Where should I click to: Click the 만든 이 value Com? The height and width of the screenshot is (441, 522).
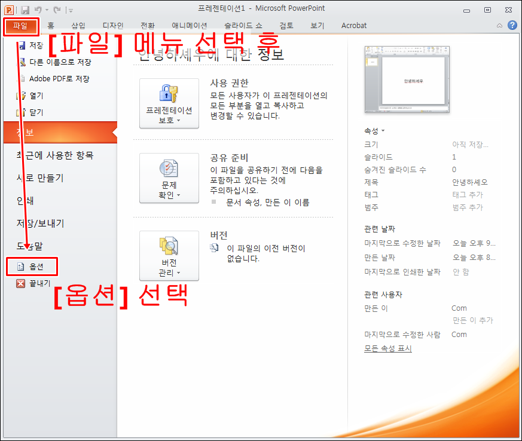point(459,308)
